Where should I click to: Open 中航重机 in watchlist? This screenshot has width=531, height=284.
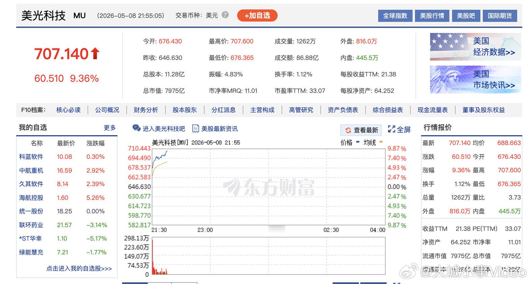click(31, 171)
